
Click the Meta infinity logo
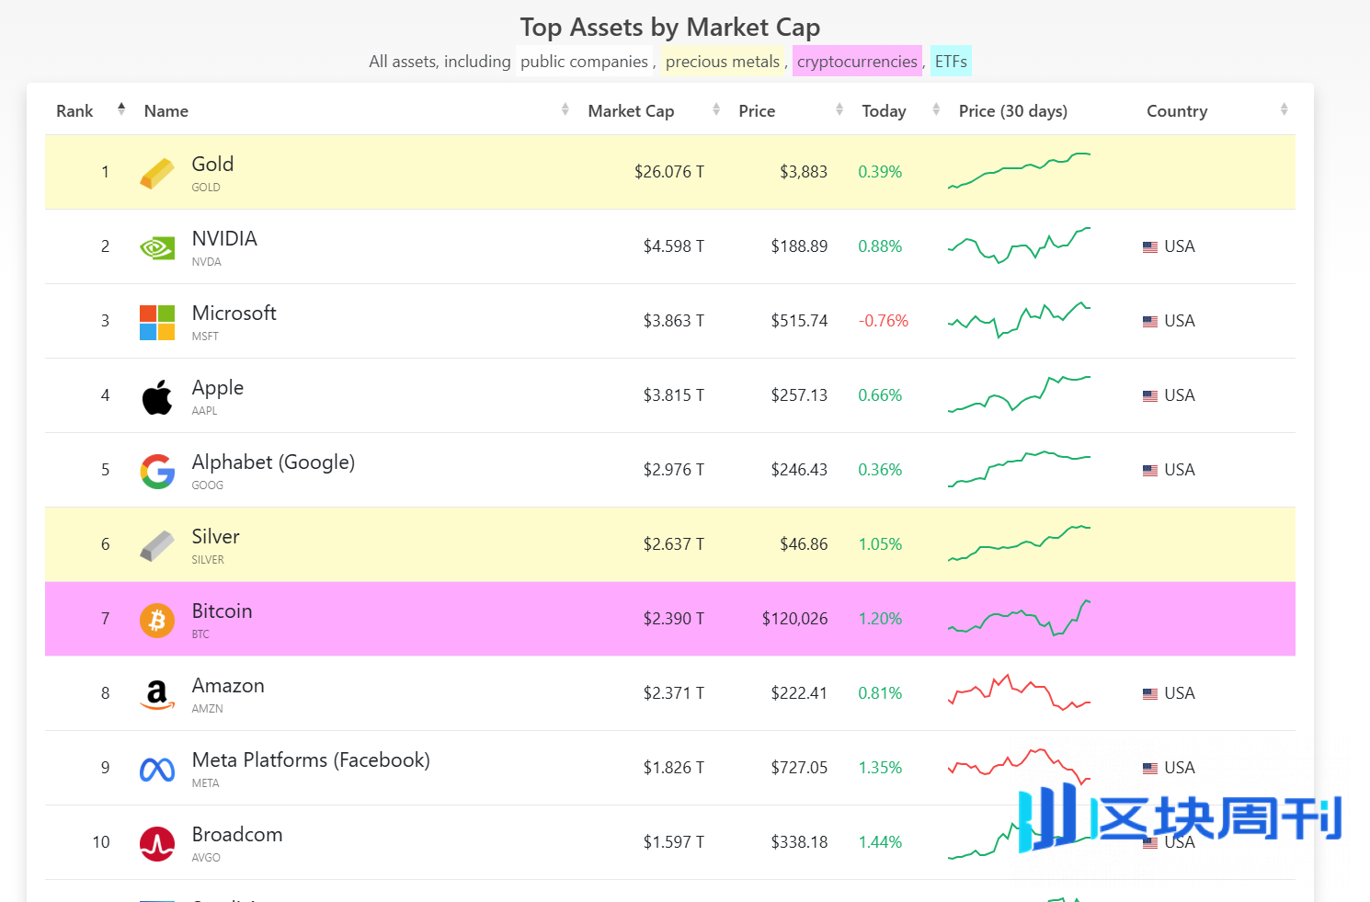pyautogui.click(x=157, y=770)
